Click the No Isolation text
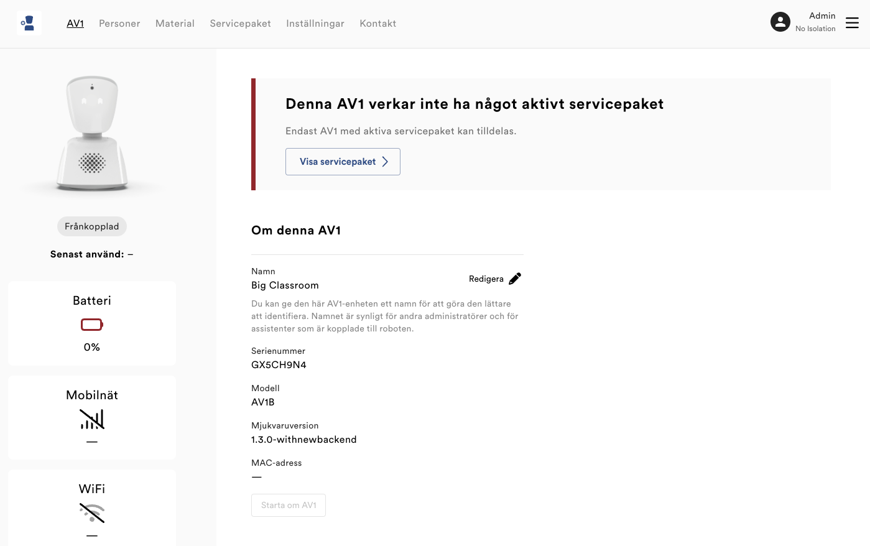 815,29
